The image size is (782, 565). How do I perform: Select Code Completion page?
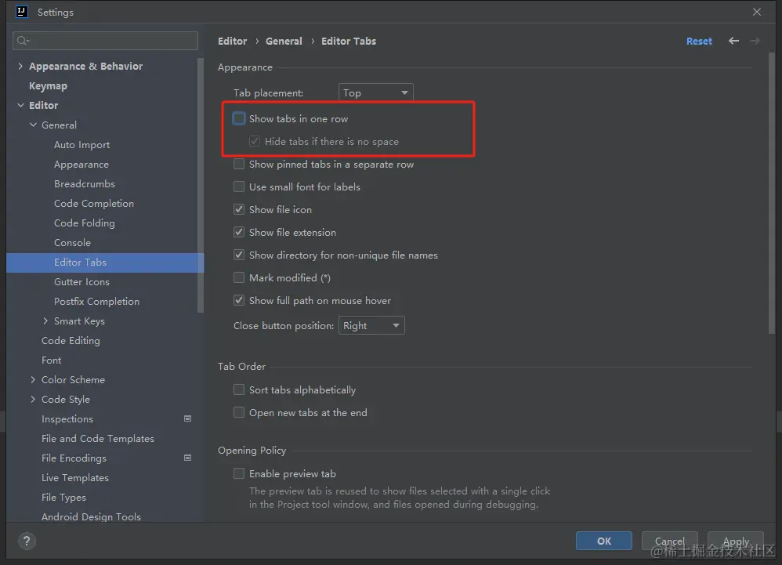pos(94,204)
